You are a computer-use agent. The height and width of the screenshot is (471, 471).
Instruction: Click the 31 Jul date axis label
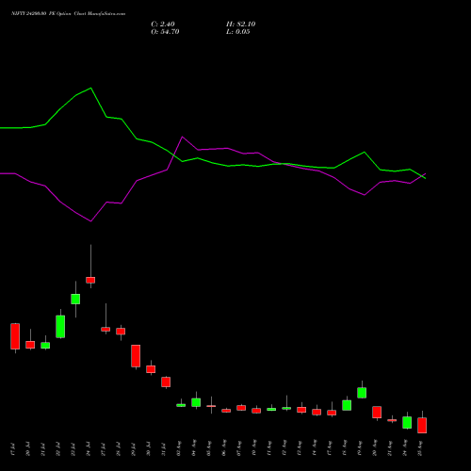click(x=164, y=449)
